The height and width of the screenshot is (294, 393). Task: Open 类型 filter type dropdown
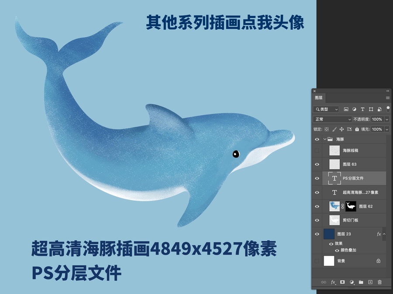(326, 109)
